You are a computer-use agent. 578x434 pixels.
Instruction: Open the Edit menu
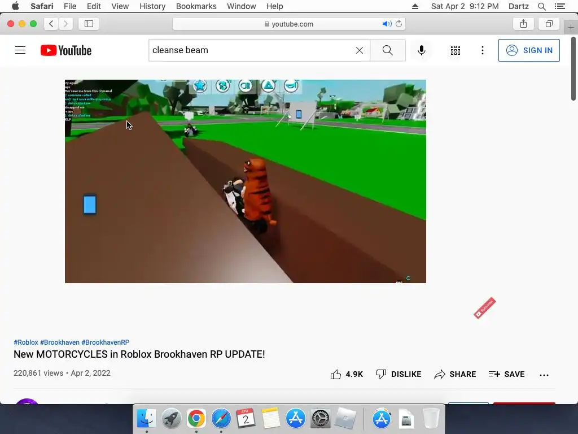94,6
